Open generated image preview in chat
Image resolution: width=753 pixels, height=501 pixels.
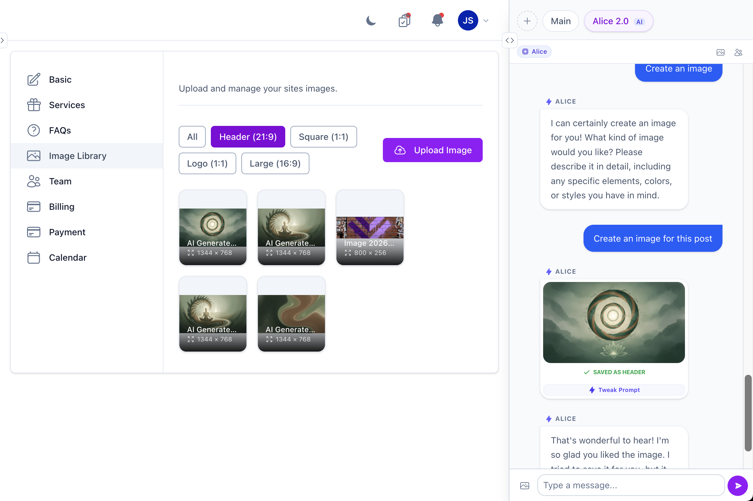[614, 322]
